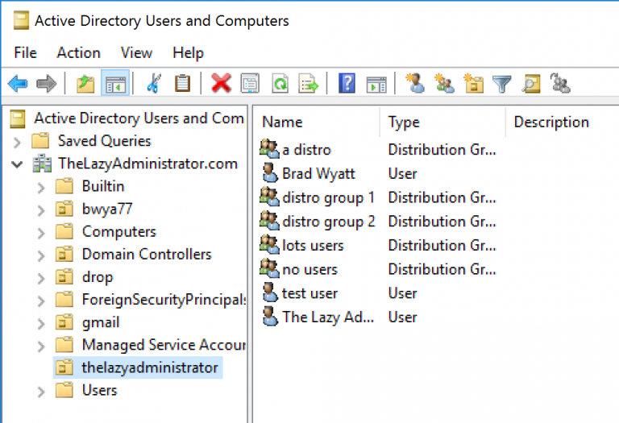
Task: Click the window title bar application icon
Action: 21,20
